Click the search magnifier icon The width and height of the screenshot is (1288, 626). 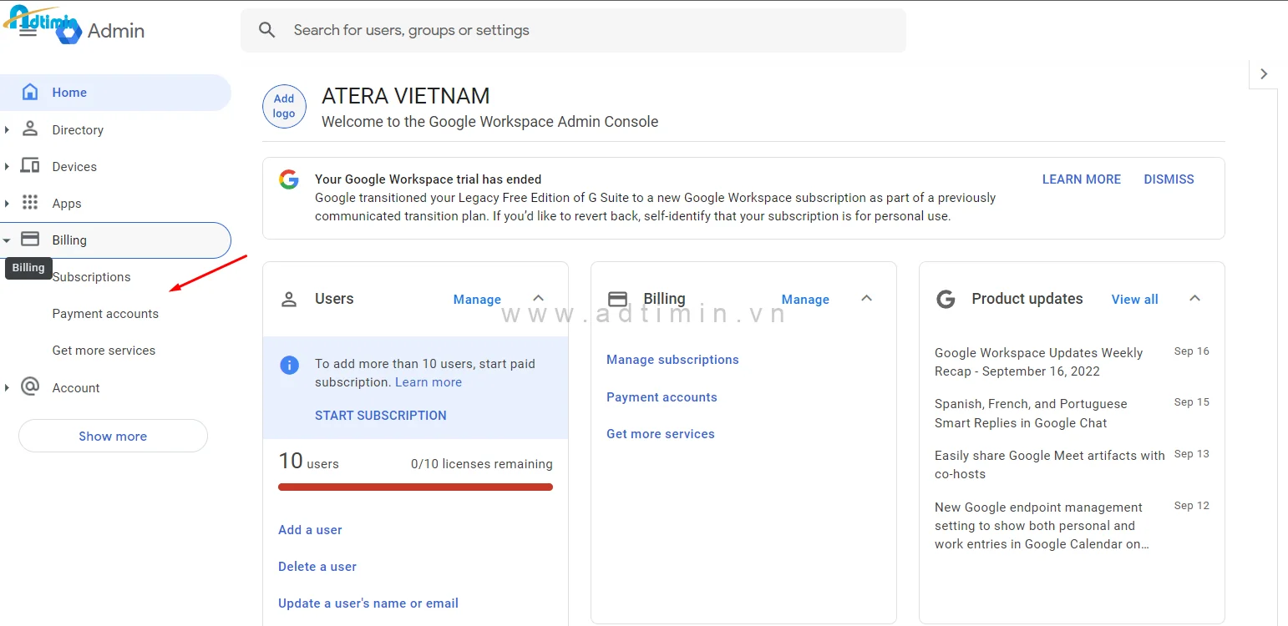click(x=266, y=30)
